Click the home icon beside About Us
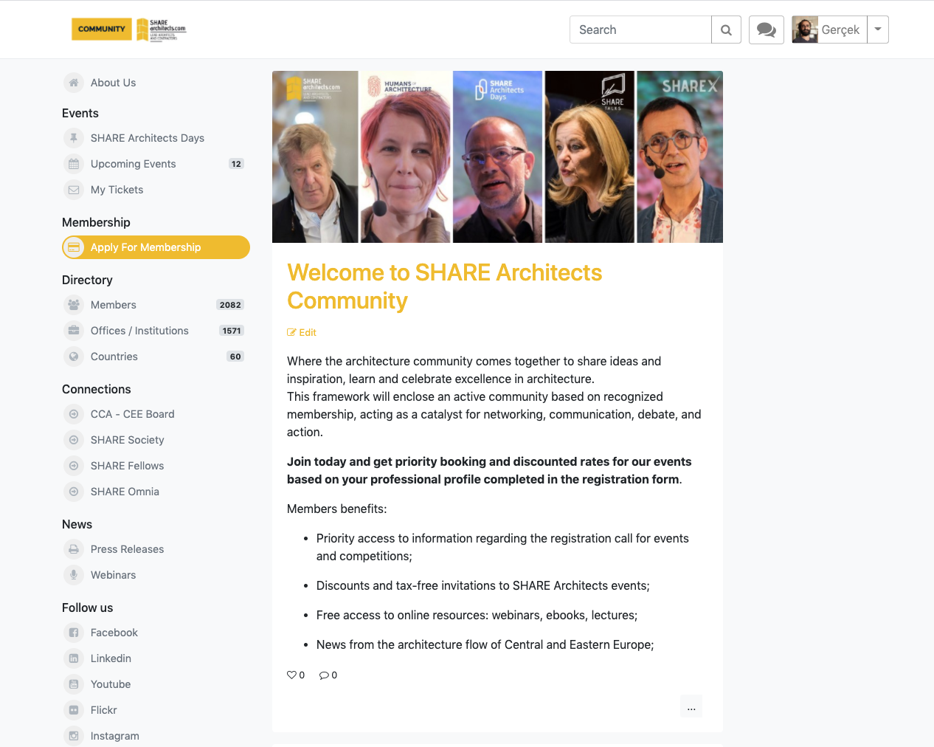Viewport: 934px width, 747px height. point(74,83)
